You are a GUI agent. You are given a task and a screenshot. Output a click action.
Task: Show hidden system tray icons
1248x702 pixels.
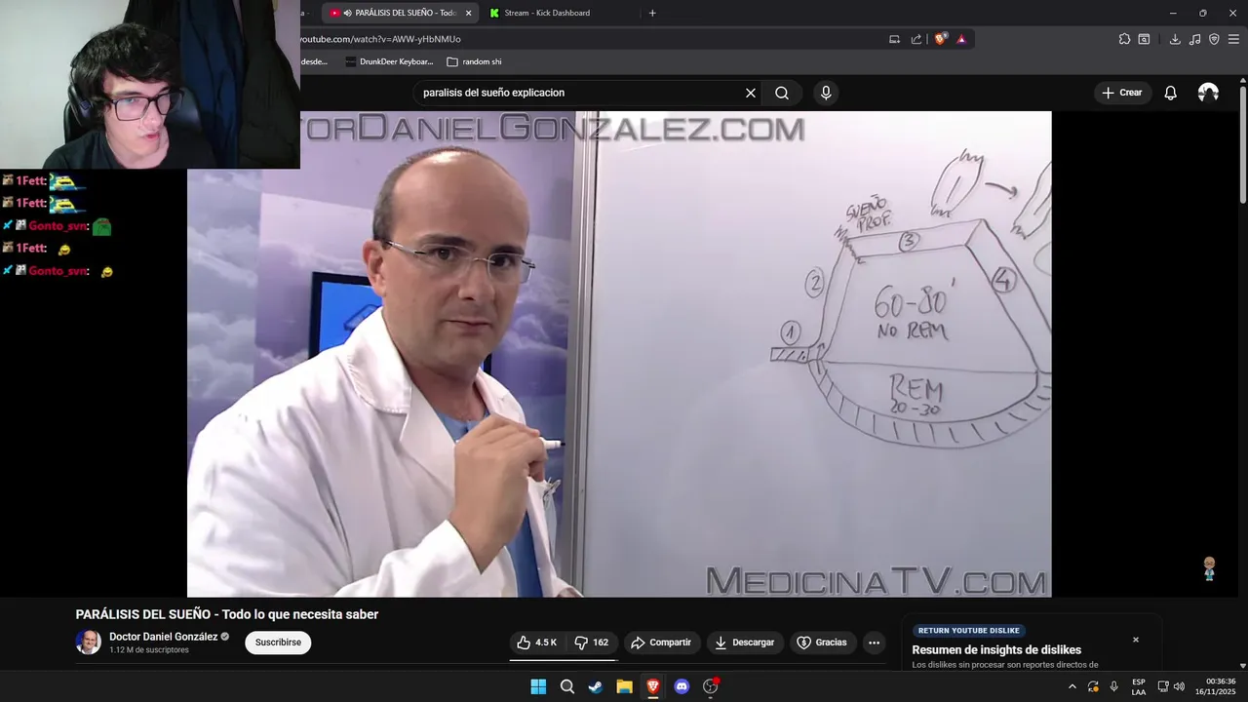pos(1072,686)
